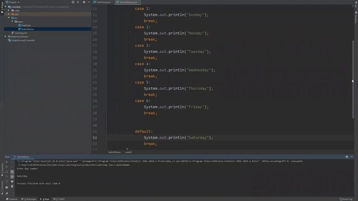
Task: Click line number 32 in gutter
Action: (95, 138)
